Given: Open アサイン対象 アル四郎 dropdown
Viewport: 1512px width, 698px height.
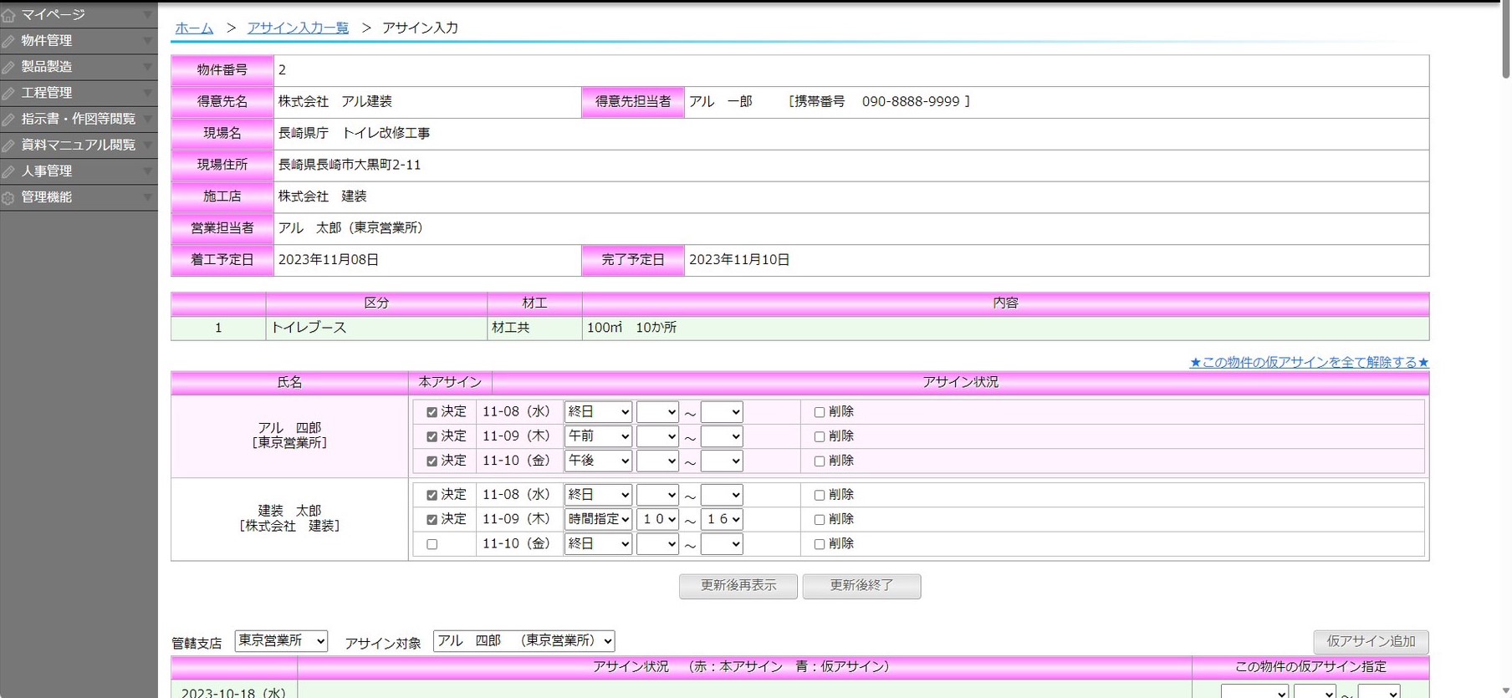Looking at the screenshot, I should [524, 640].
